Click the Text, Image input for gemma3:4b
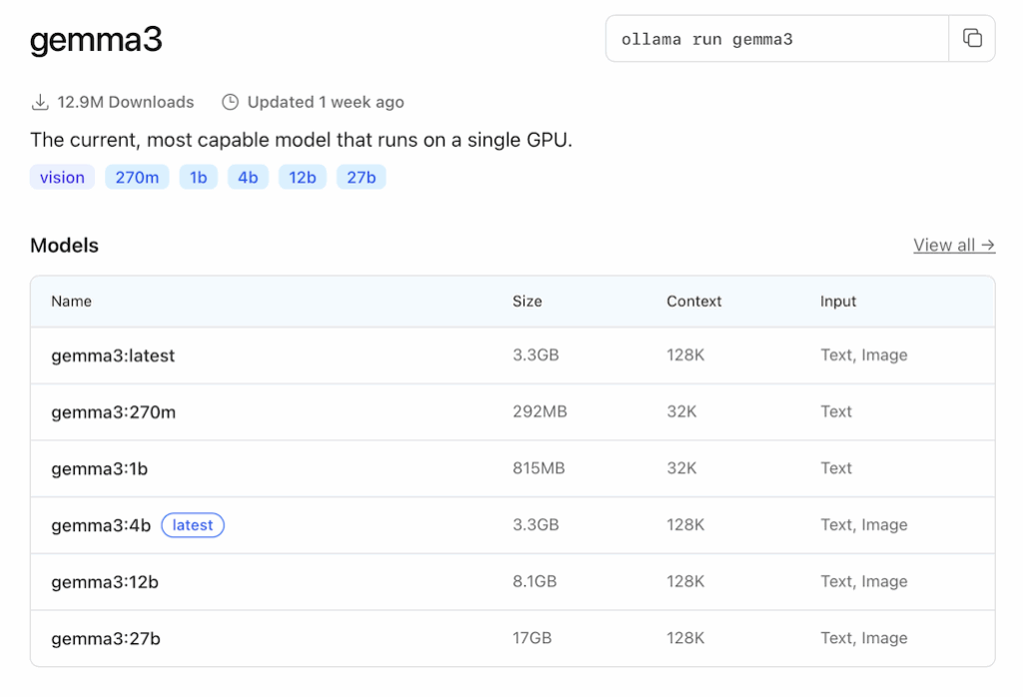Image resolution: width=1023 pixels, height=697 pixels. [864, 525]
